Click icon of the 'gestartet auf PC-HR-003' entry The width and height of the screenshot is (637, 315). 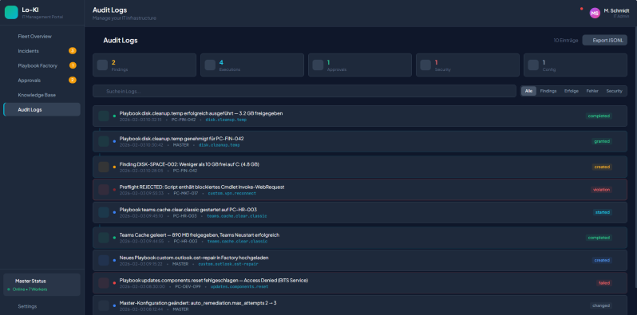[104, 212]
